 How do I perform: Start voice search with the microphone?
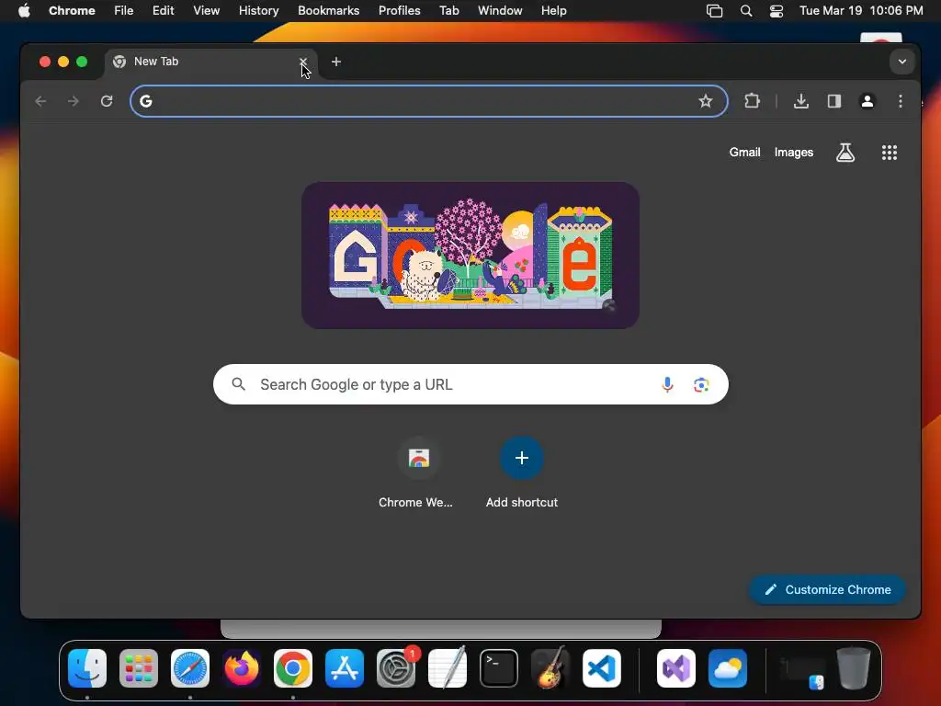(x=667, y=384)
